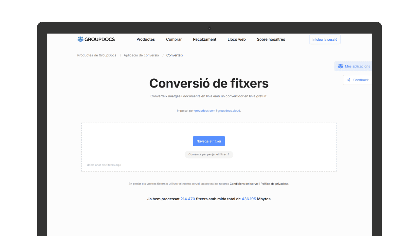Click the 'deixa anar els fitxers aquí' drop zone
This screenshot has width=419, height=236.
[104, 165]
